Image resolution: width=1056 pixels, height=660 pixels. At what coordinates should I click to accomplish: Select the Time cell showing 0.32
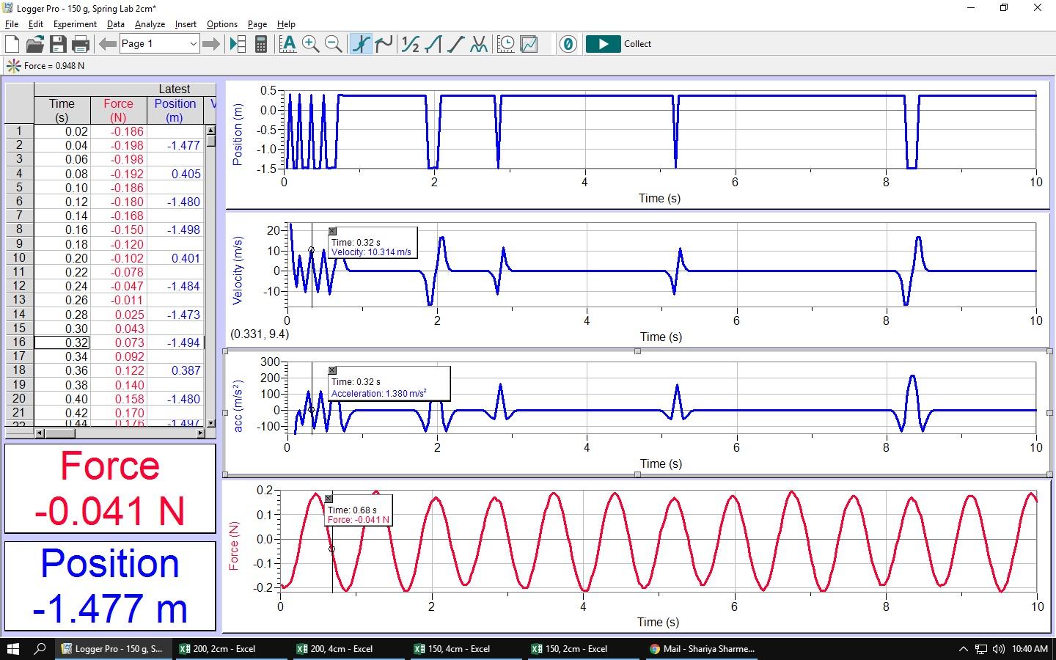[x=62, y=342]
